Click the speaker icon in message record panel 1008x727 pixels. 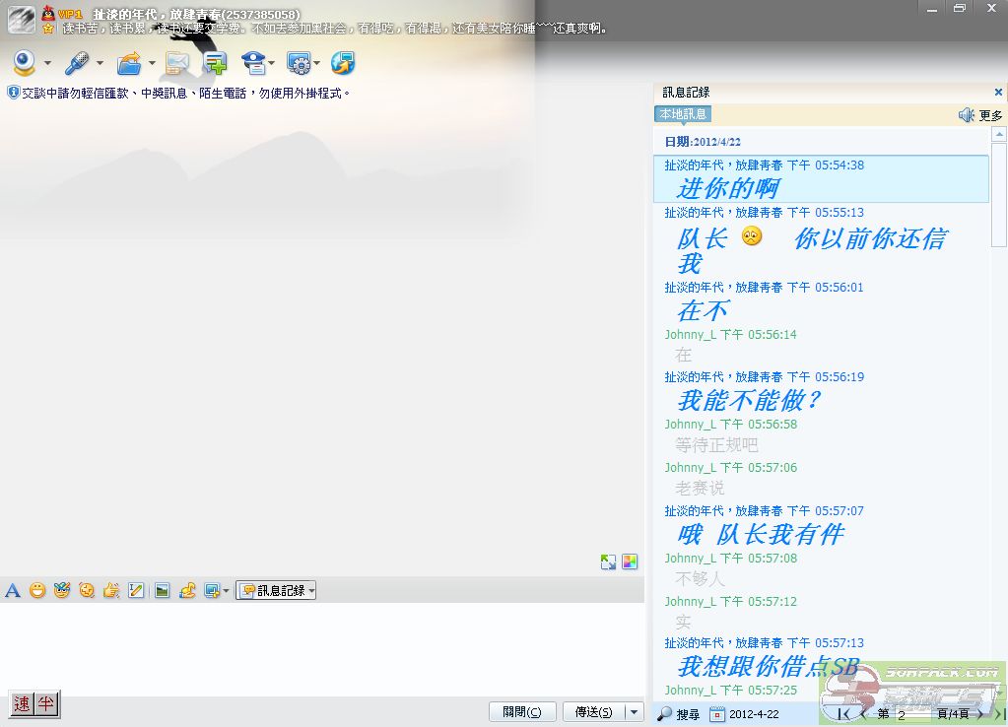coord(966,115)
